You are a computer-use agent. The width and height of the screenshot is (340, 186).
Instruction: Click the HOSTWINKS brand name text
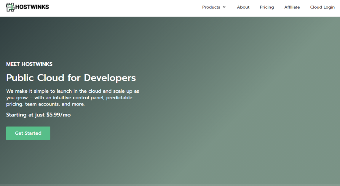[32, 7]
